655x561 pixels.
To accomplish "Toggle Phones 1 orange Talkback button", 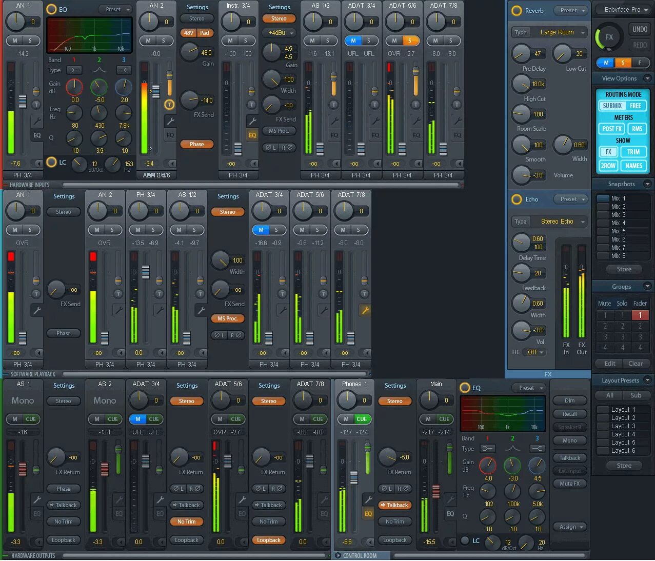I will coord(395,505).
